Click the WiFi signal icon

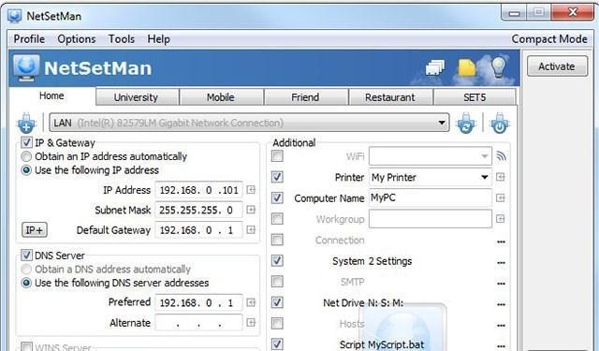tap(501, 155)
